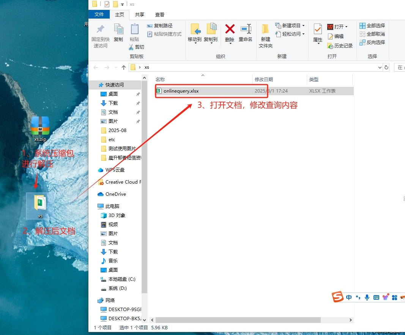Click Select All button
This screenshot has height=335, width=405.
(372, 25)
